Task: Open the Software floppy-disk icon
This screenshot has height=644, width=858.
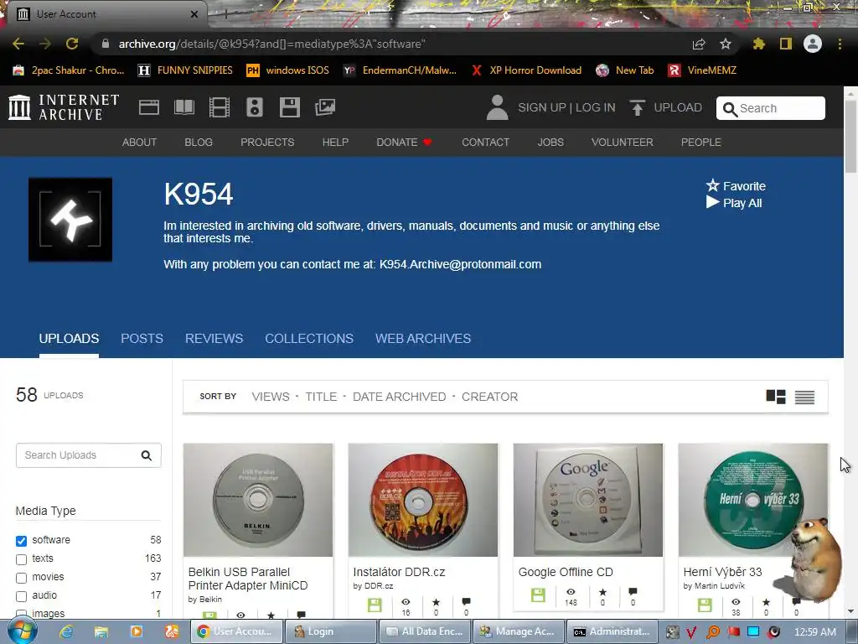Action: (x=289, y=107)
